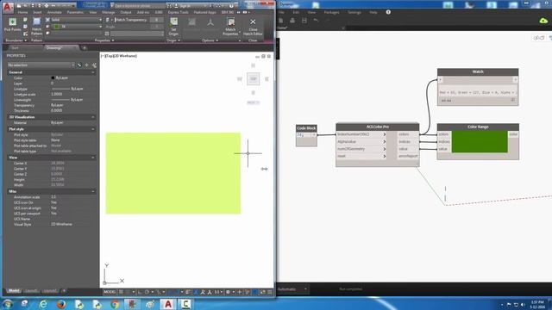Screen dimensions: 552x310
Task: Open the No selection dropdown in Properties
Action: [x=41, y=65]
